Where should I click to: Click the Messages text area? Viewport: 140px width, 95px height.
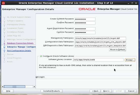pos(87,84)
